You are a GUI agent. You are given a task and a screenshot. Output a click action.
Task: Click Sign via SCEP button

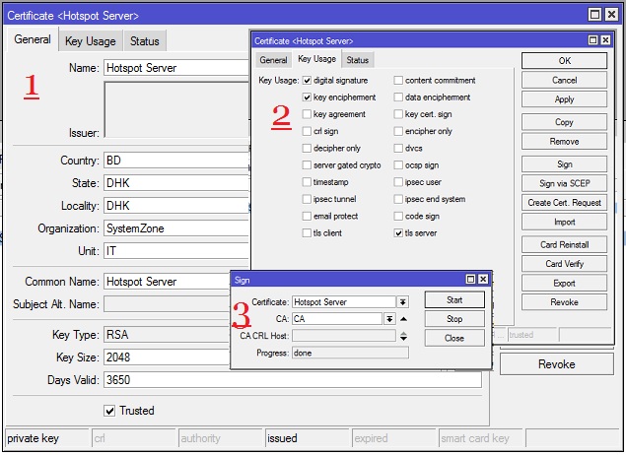click(x=564, y=183)
